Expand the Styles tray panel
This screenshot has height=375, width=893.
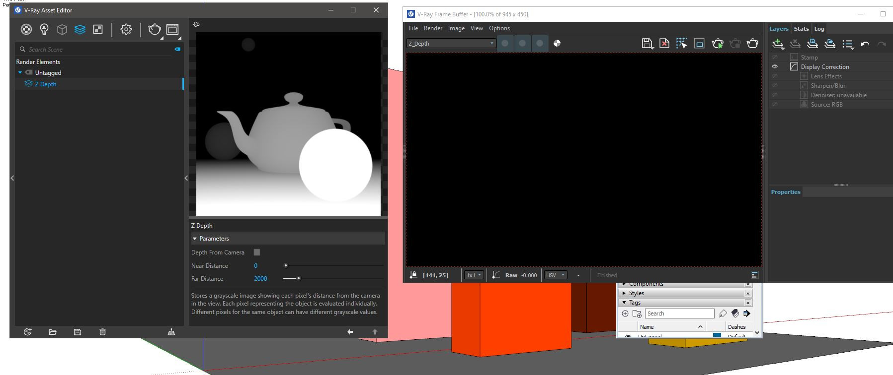coord(625,293)
